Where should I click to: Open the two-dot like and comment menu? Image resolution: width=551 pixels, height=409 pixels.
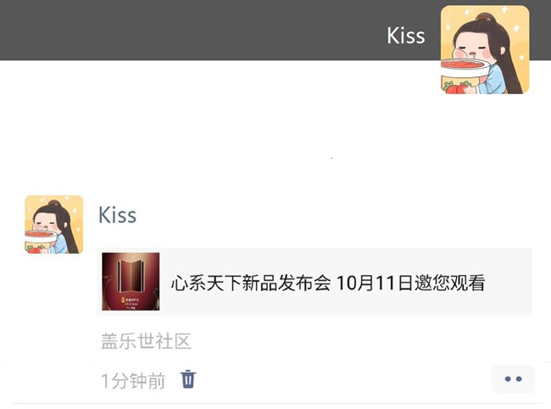click(x=513, y=378)
